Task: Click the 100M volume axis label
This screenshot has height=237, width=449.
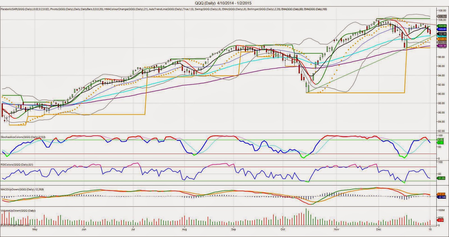Action: pyautogui.click(x=442, y=210)
